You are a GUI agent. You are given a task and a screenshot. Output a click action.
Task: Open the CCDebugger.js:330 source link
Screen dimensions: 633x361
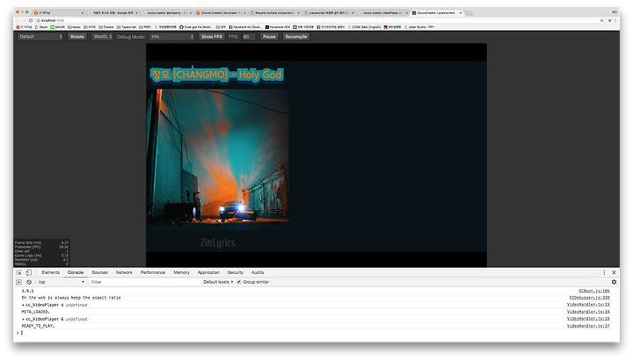click(589, 298)
